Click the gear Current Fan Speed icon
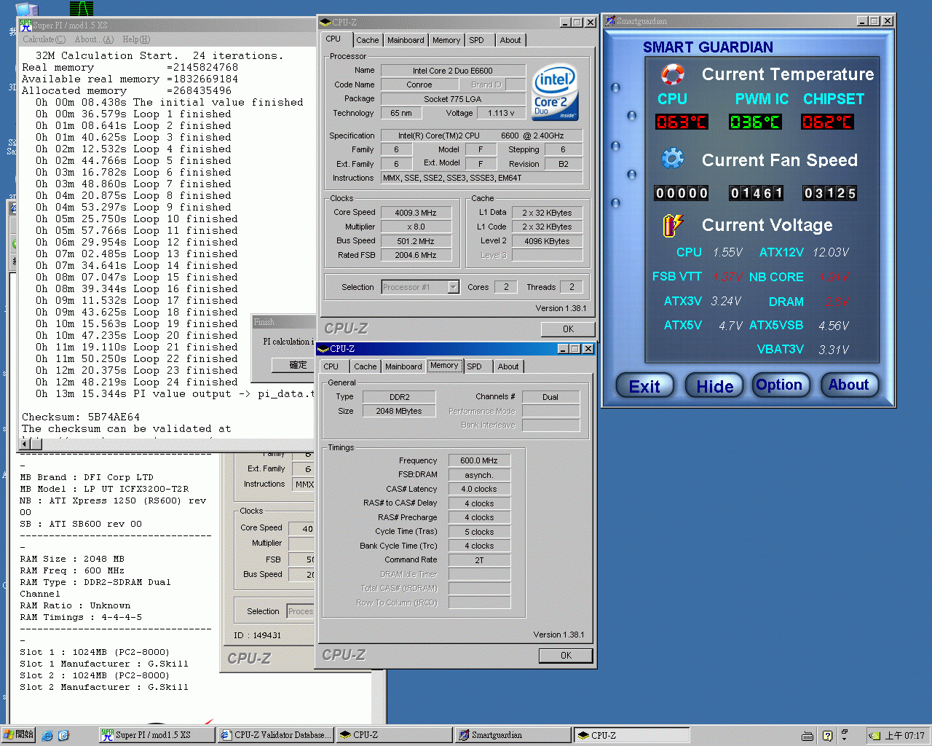Viewport: 932px width, 746px height. tap(672, 159)
